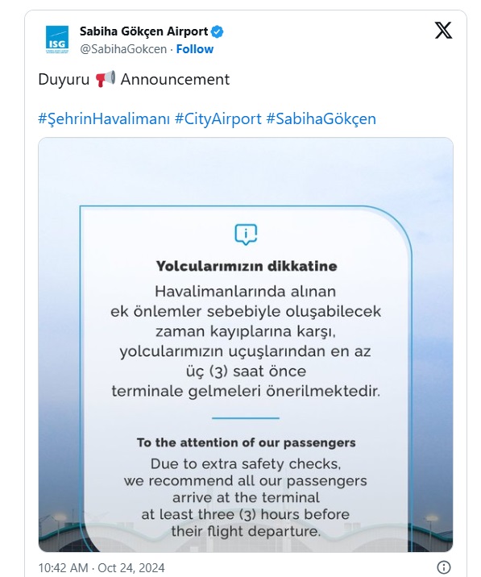
Task: Click the Turkish 'Havalimanlarında alınan' paragraph
Action: tap(246, 341)
